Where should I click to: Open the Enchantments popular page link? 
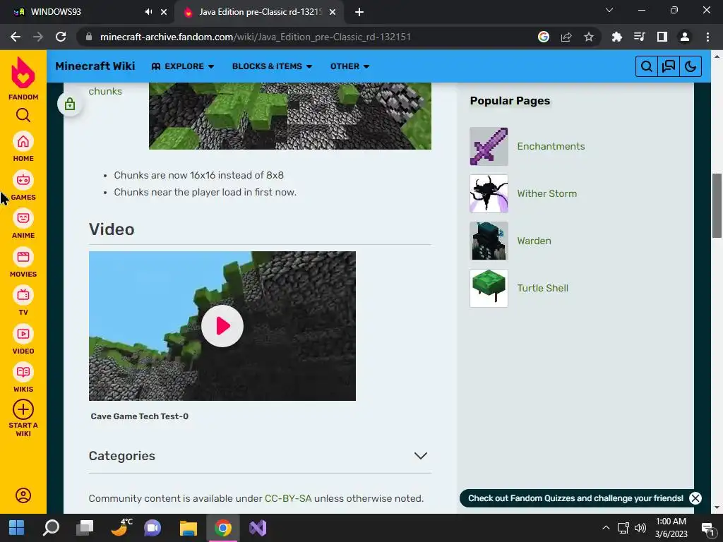551,146
